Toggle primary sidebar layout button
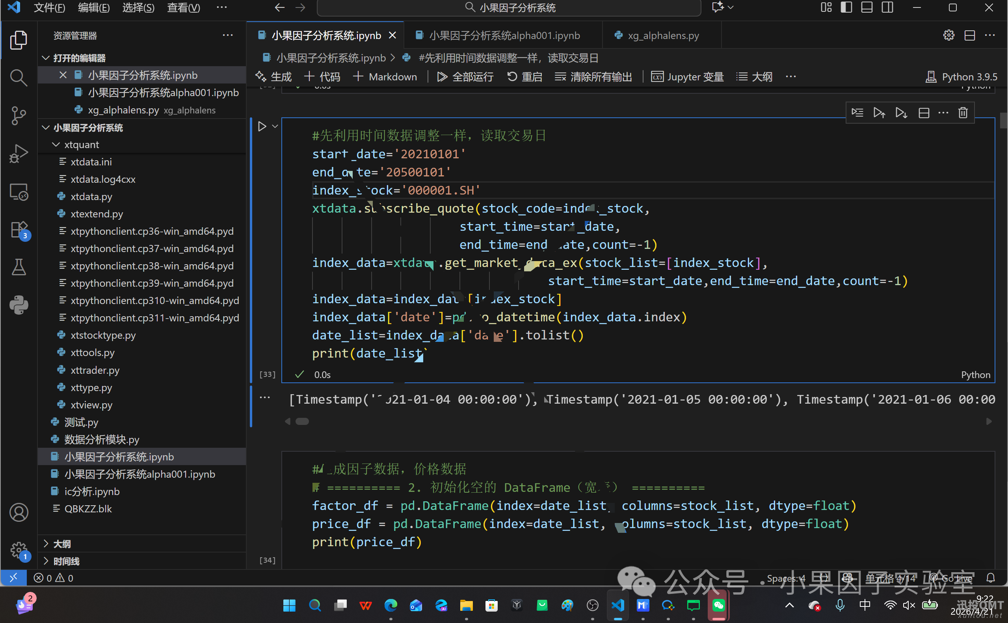 pyautogui.click(x=846, y=7)
